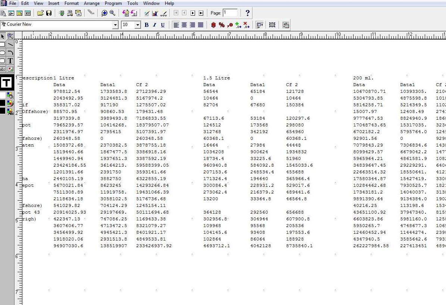Toggle Italic formatting
The image size is (446, 305).
[154, 25]
